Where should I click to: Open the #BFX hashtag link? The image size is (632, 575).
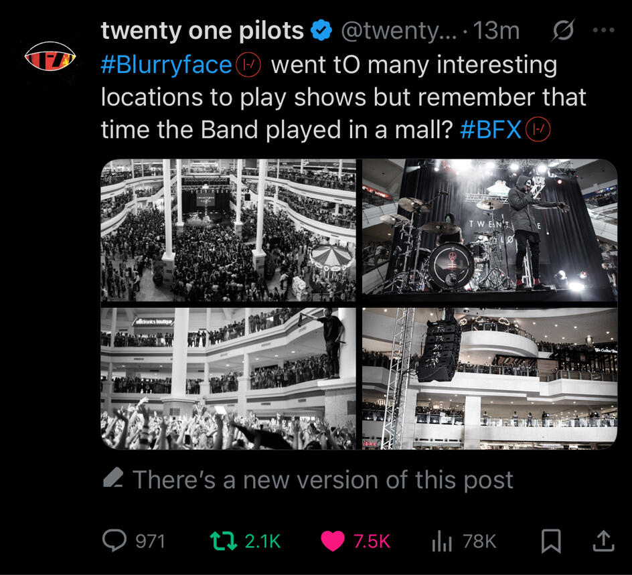pos(491,130)
